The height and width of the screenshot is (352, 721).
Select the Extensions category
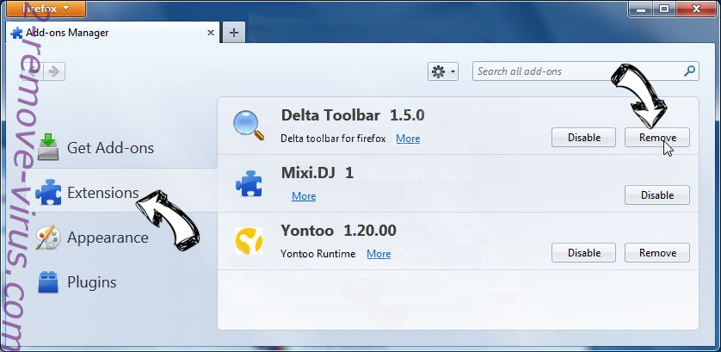pyautogui.click(x=102, y=193)
